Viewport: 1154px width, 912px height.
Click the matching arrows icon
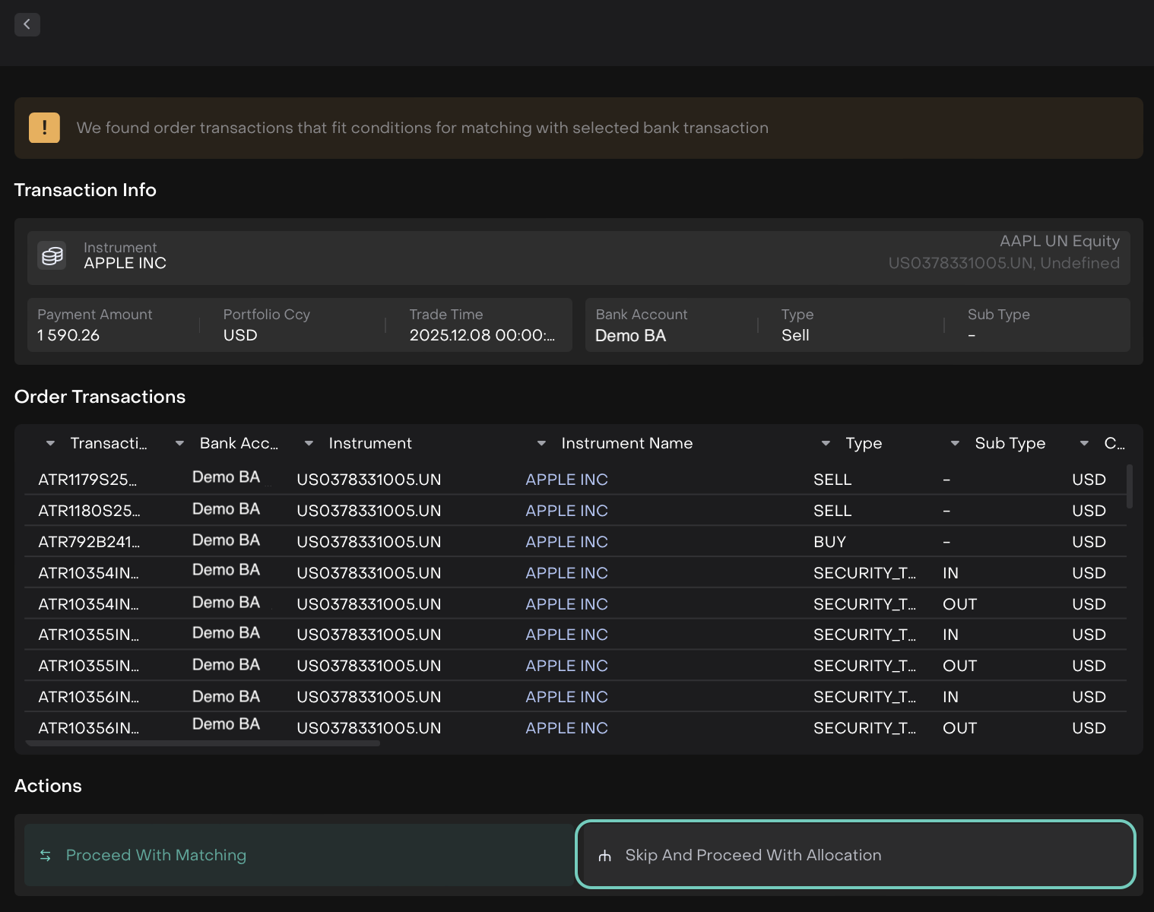pos(46,856)
